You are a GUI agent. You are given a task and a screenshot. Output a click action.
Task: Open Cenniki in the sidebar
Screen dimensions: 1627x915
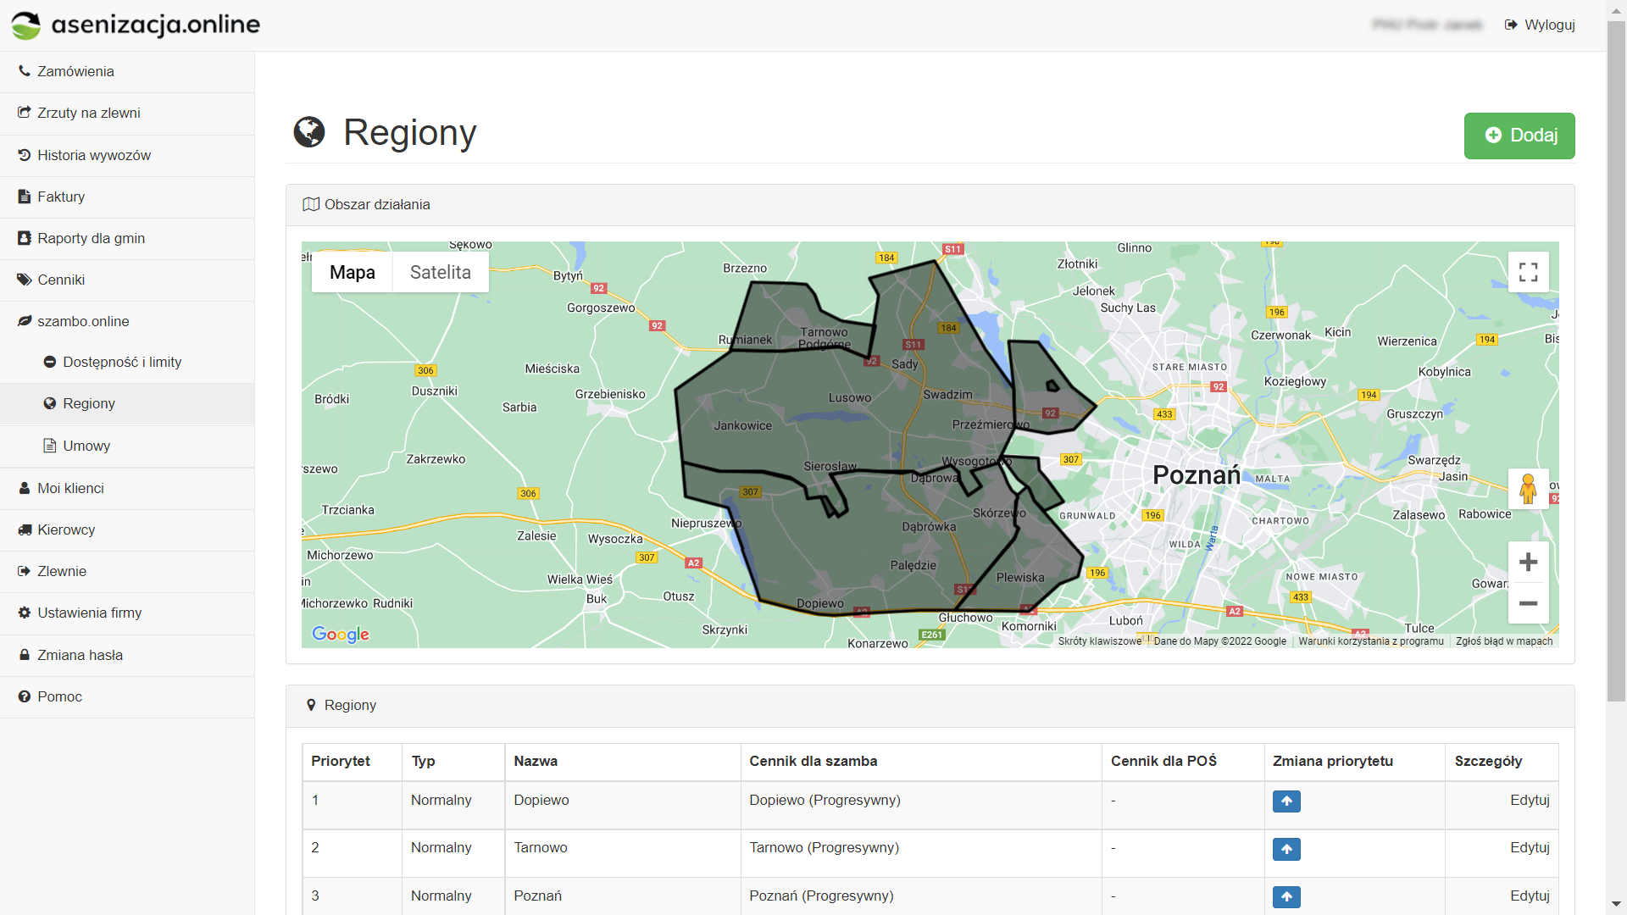(x=127, y=280)
